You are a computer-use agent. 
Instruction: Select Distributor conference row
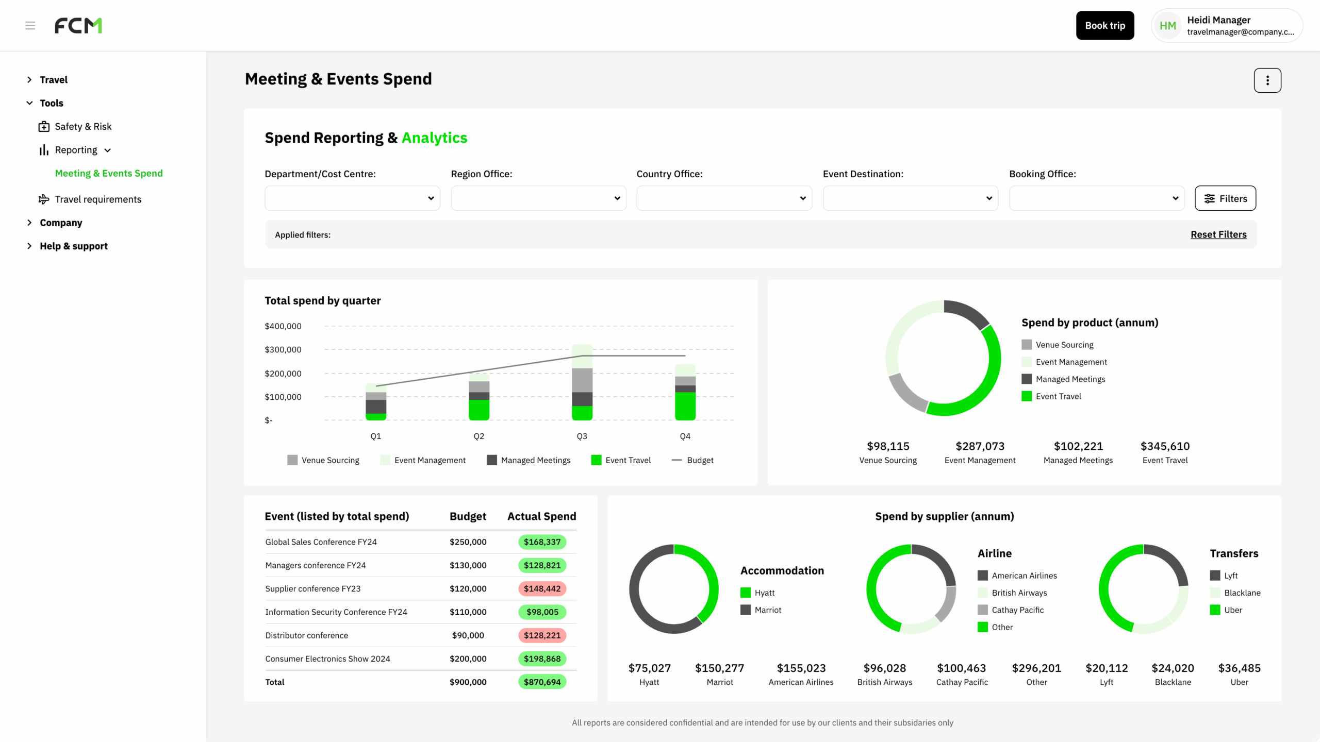coord(421,635)
